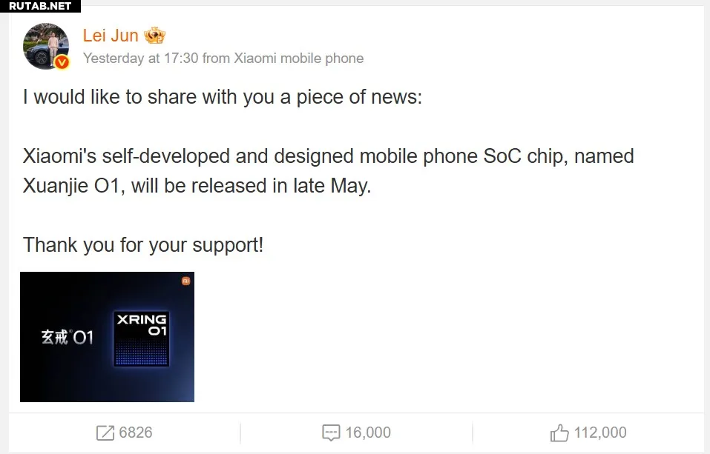710x454 pixels.
Task: Click the 6826 repost count
Action: click(135, 433)
